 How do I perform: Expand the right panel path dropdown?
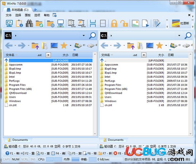[179, 36]
